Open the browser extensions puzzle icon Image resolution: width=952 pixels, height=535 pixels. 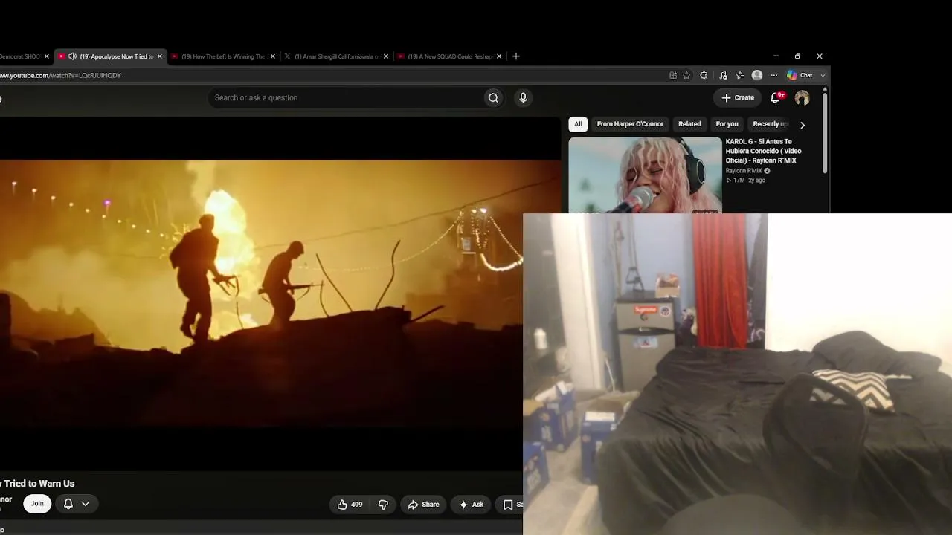click(x=704, y=75)
